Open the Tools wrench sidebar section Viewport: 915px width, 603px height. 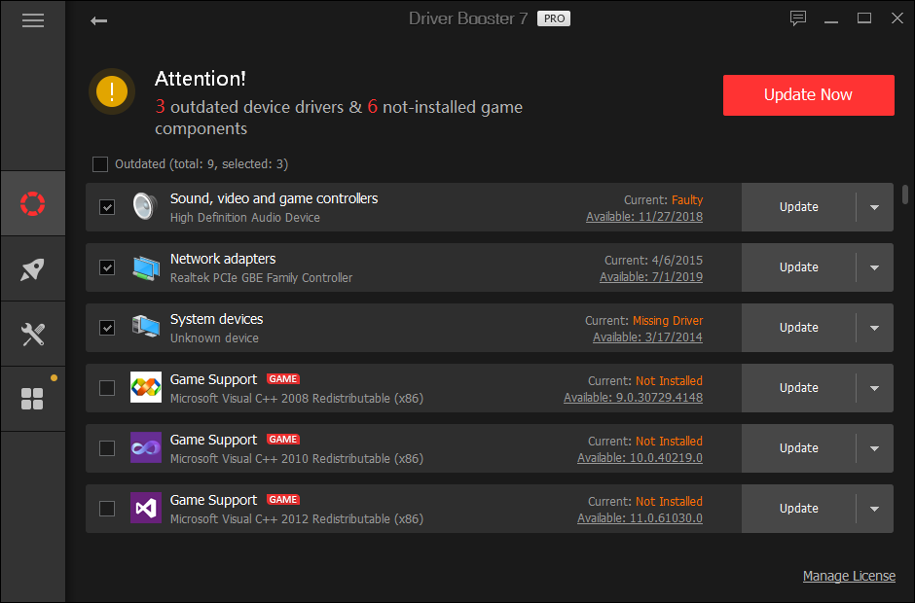(33, 335)
